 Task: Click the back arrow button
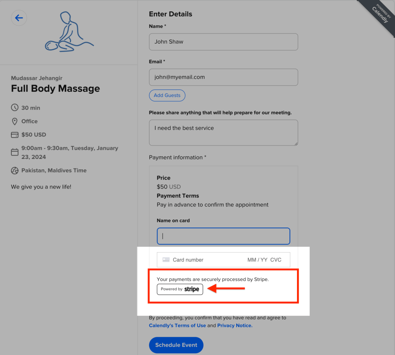(x=19, y=18)
